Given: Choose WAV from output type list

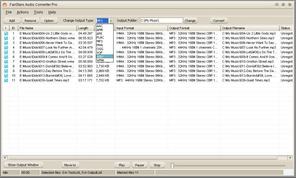Looking at the screenshot, I should pos(105,57).
